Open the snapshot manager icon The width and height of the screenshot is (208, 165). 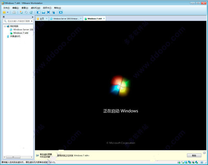[31, 12]
